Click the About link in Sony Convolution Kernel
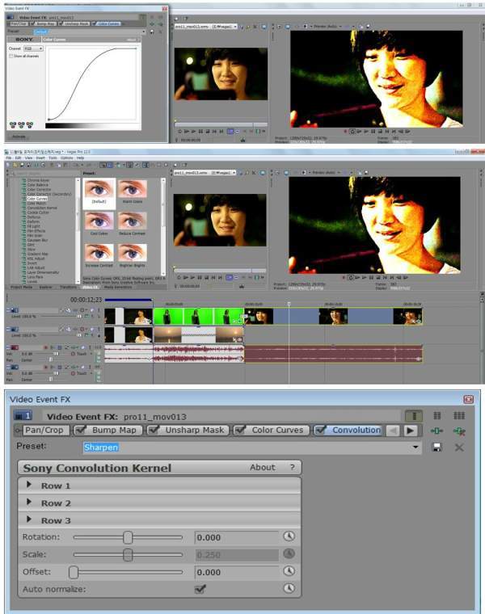485x614 pixels. click(x=263, y=467)
